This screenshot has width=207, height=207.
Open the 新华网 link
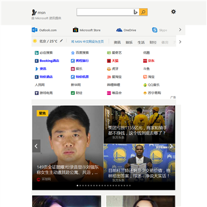coord(76,85)
